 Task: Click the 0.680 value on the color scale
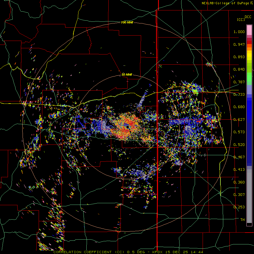click(239, 107)
